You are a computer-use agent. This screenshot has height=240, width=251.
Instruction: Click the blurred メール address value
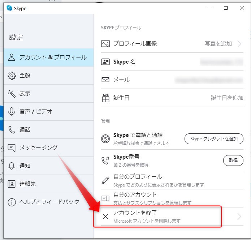pyautogui.click(x=209, y=80)
